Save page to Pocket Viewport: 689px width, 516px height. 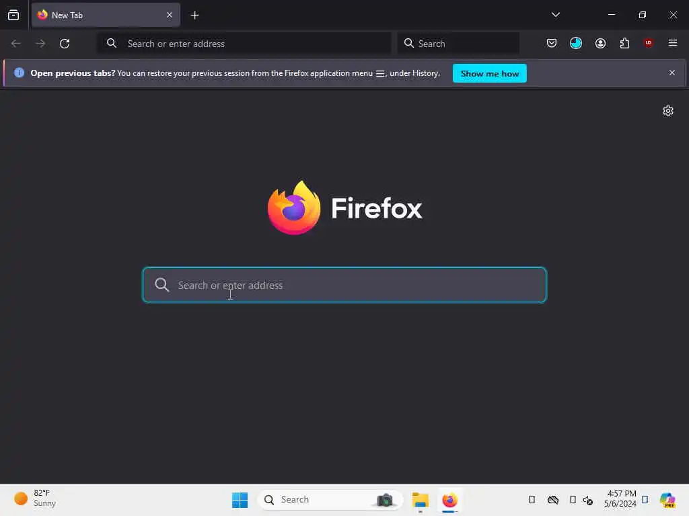point(552,43)
